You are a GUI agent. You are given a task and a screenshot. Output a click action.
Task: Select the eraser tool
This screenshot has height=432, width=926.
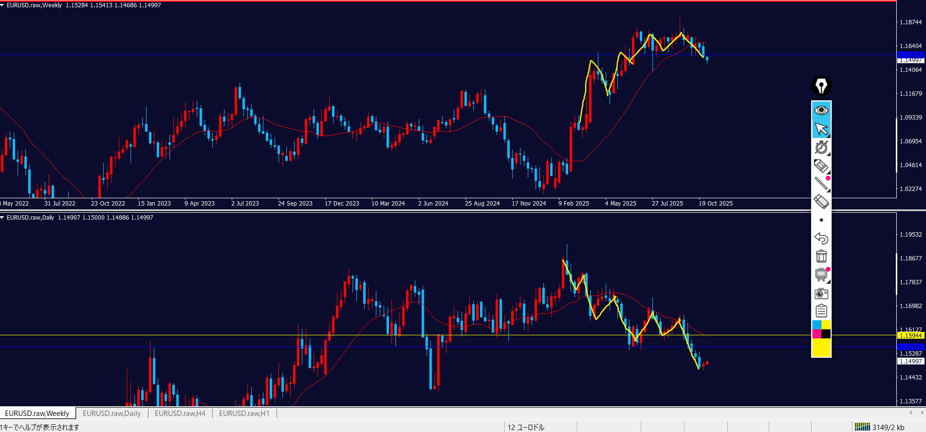(821, 202)
